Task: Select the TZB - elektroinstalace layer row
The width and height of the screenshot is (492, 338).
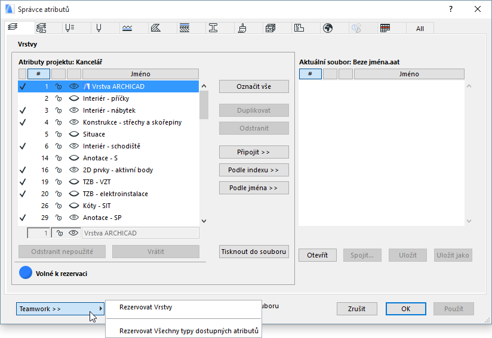Action: [x=108, y=194]
